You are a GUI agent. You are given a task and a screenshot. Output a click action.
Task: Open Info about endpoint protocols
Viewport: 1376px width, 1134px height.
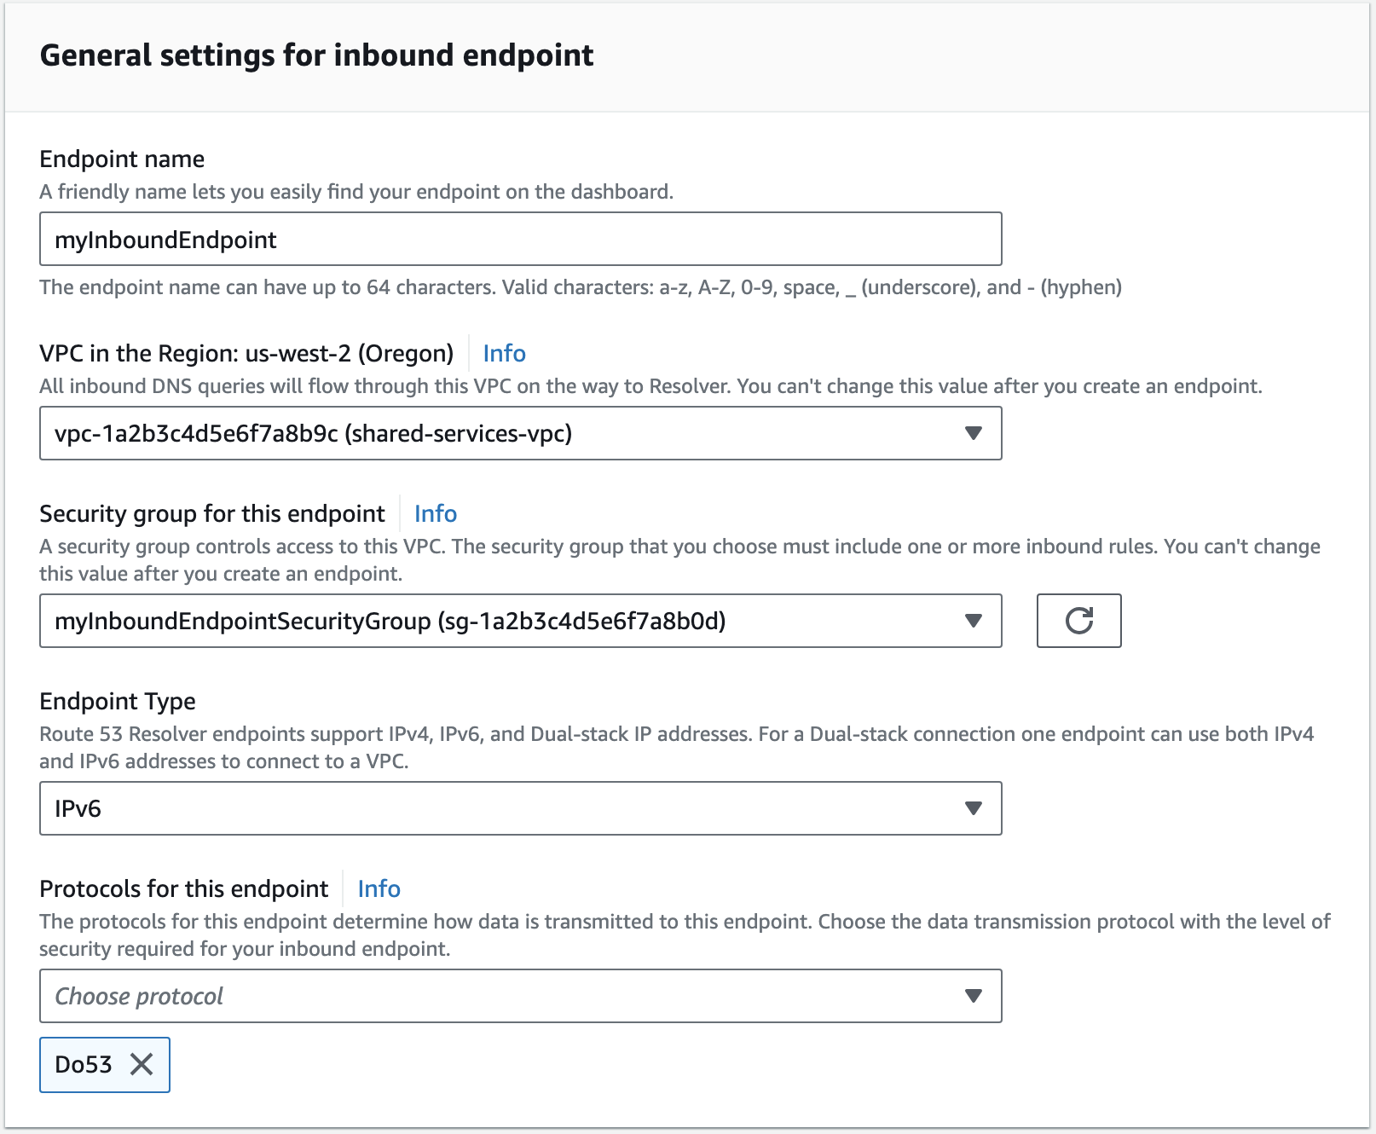pos(379,888)
